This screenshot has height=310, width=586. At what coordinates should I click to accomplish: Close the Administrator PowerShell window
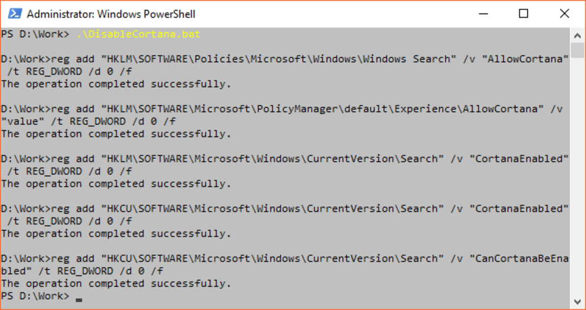point(564,14)
